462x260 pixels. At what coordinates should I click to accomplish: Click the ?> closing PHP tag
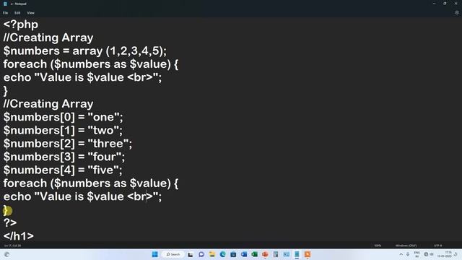point(10,223)
